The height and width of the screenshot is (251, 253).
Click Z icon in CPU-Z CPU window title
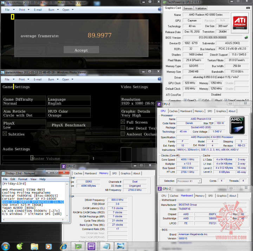159,104
